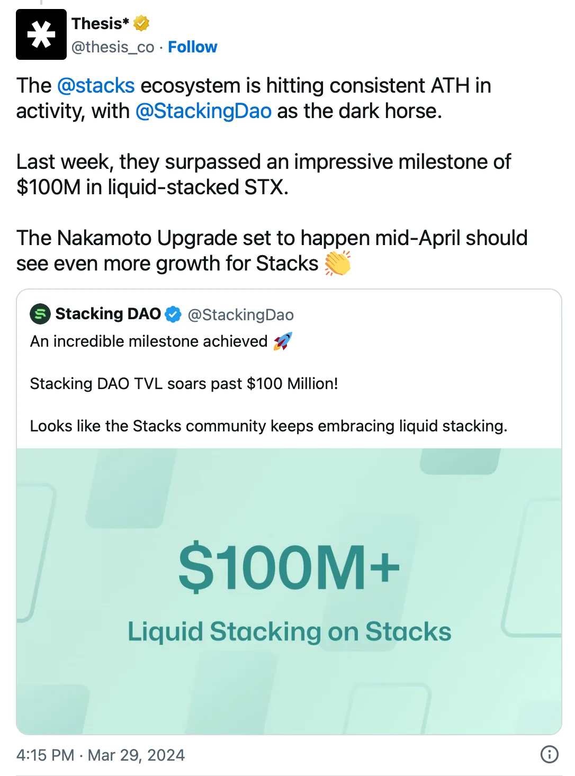Open the Thesis* profile avatar
This screenshot has height=776, width=575.
point(41,34)
